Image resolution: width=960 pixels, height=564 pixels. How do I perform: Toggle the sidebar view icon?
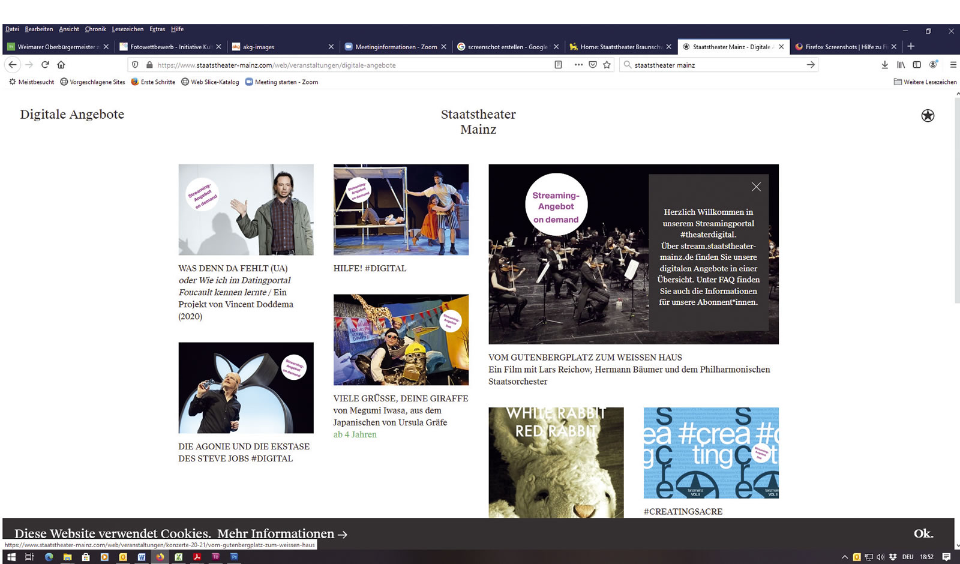[917, 65]
